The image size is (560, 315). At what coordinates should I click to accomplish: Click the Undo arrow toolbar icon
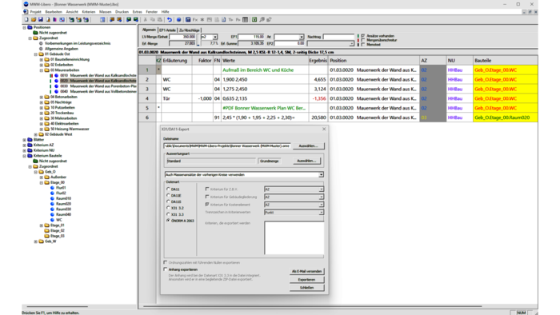point(170,20)
